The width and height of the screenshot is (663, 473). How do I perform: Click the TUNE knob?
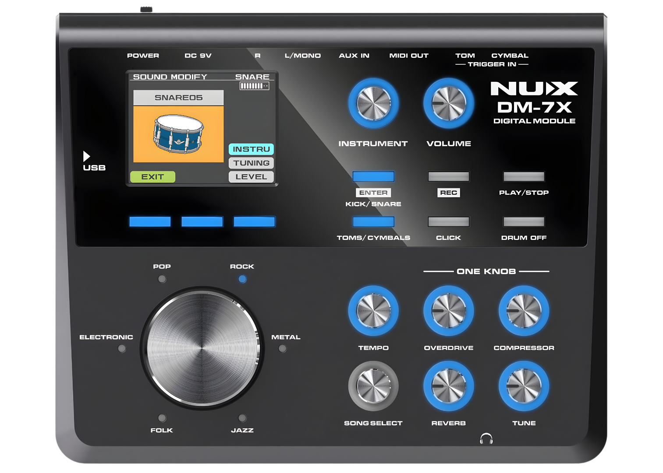point(524,386)
